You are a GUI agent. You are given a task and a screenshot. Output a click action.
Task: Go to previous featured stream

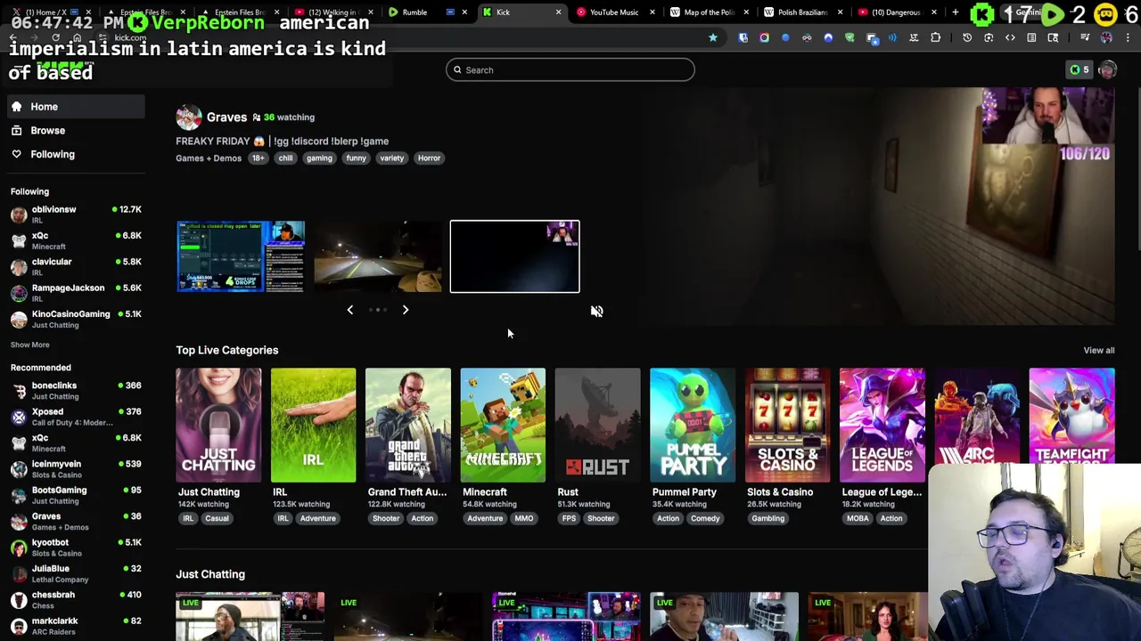[349, 310]
